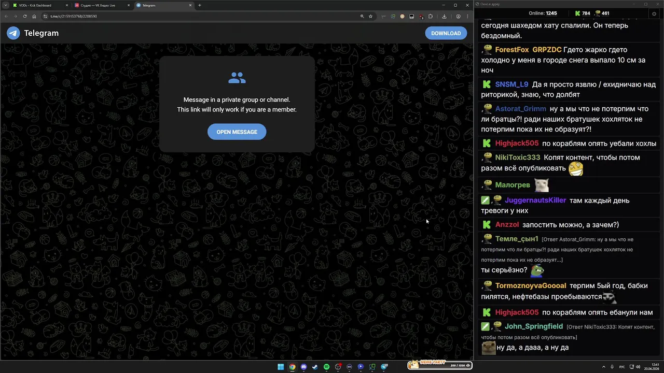This screenshot has width=664, height=373.
Task: Click the MEME PARTY 200/1500 progress widget
Action: coord(440,365)
